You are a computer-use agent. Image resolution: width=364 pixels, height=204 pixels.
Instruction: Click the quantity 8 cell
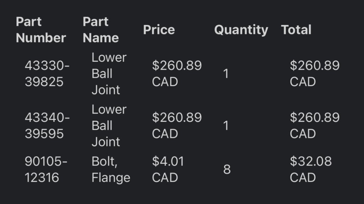[227, 170]
